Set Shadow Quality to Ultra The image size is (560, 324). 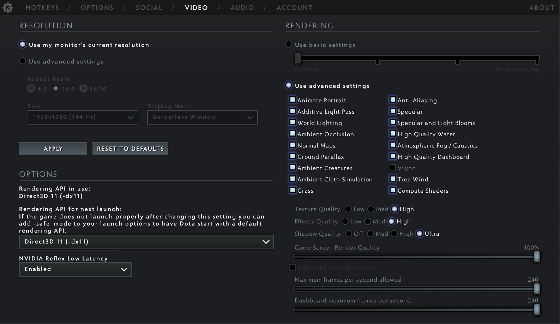pos(420,234)
